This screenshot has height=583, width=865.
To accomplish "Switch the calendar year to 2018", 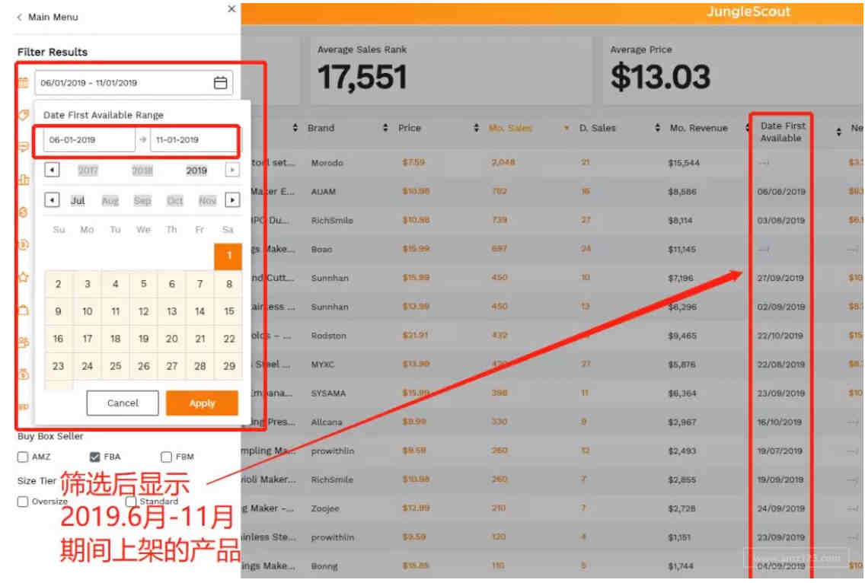I will click(142, 170).
